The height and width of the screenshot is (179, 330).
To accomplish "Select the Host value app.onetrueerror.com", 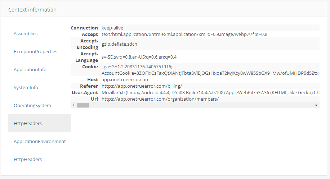I will tap(125, 80).
